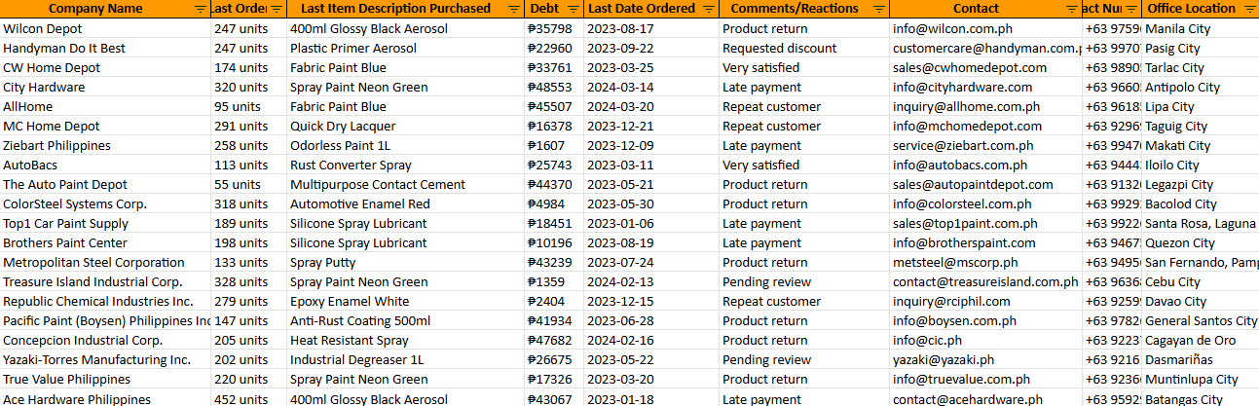The height and width of the screenshot is (406, 1259).
Task: Click the Industrial Degreaser 1L cell
Action: pyautogui.click(x=356, y=360)
